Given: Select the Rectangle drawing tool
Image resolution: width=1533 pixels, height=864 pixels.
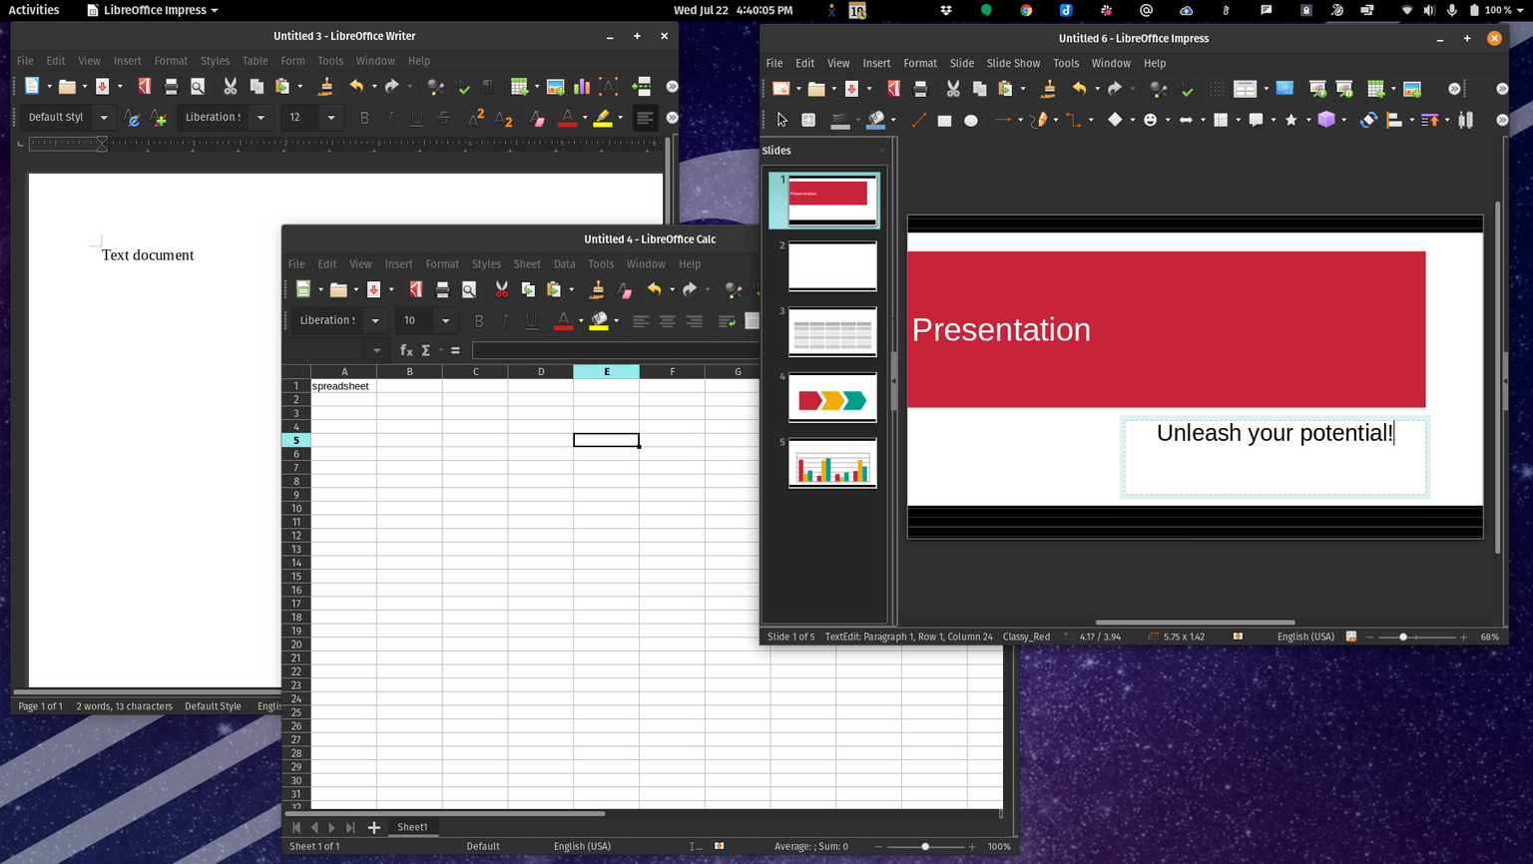Looking at the screenshot, I should [944, 120].
